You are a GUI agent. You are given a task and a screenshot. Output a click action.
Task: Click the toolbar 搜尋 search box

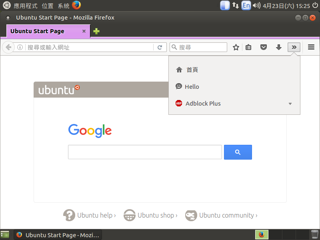198,47
